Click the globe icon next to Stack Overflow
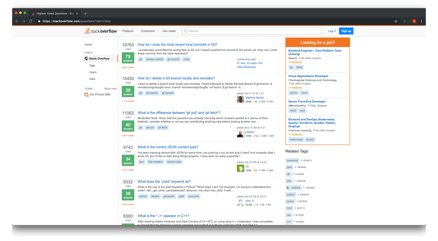438x241 pixels. (x=86, y=58)
